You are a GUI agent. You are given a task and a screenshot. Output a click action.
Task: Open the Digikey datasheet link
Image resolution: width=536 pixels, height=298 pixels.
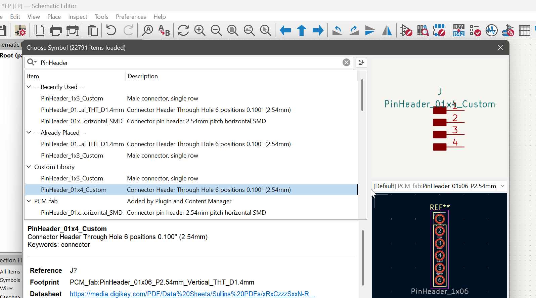coord(192,294)
